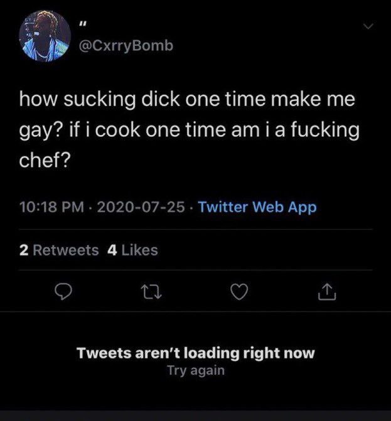Click the 10:18 PM time text

(43, 206)
